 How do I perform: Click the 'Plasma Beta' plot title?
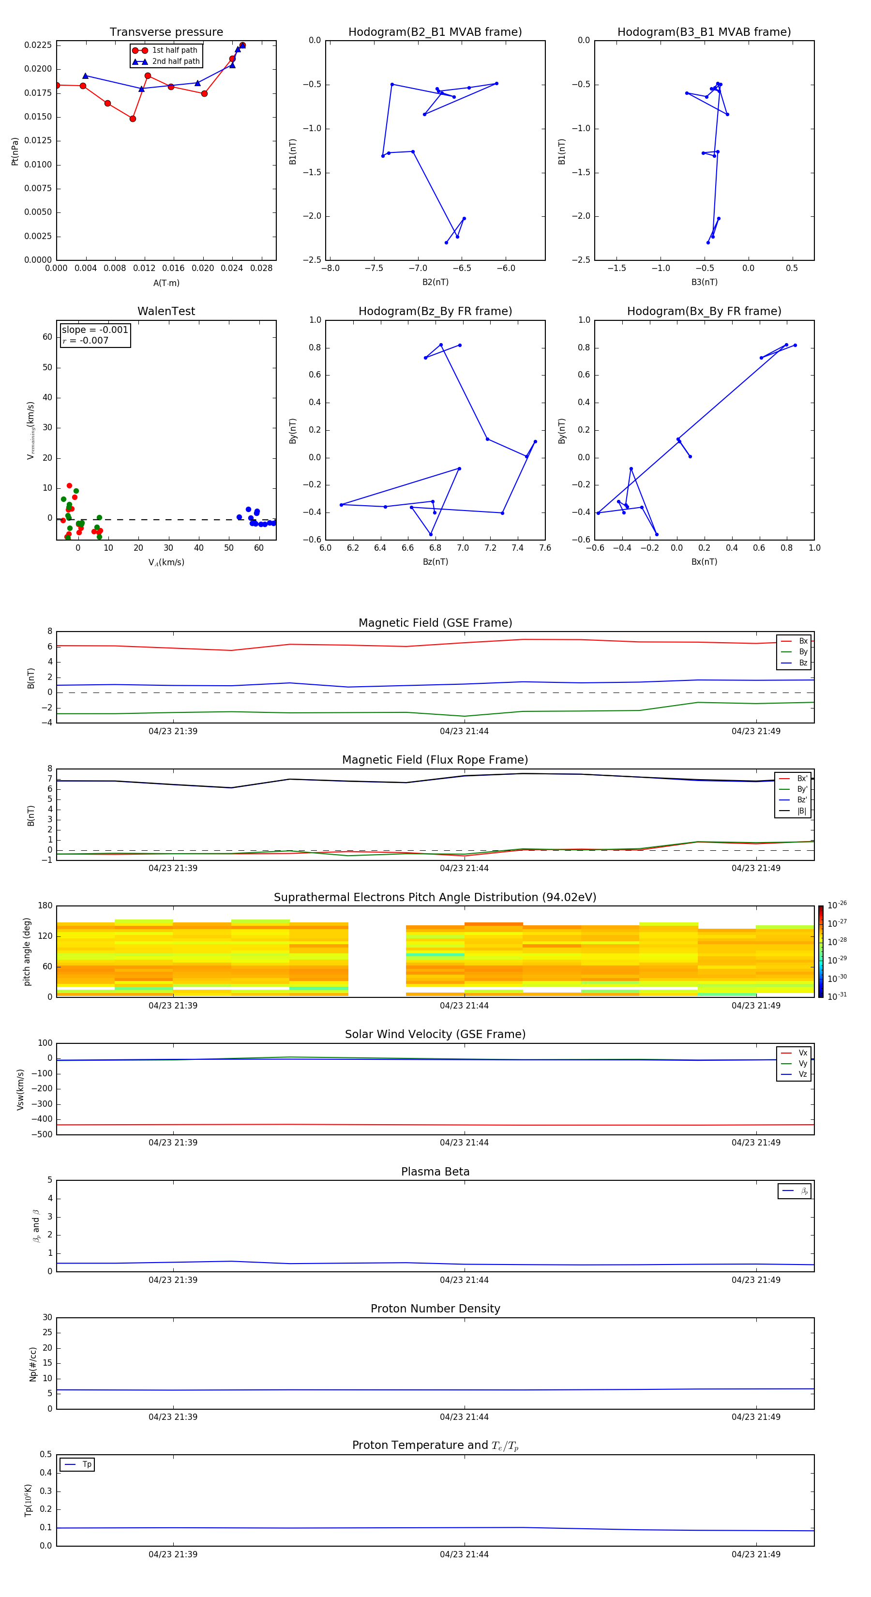point(435,1172)
